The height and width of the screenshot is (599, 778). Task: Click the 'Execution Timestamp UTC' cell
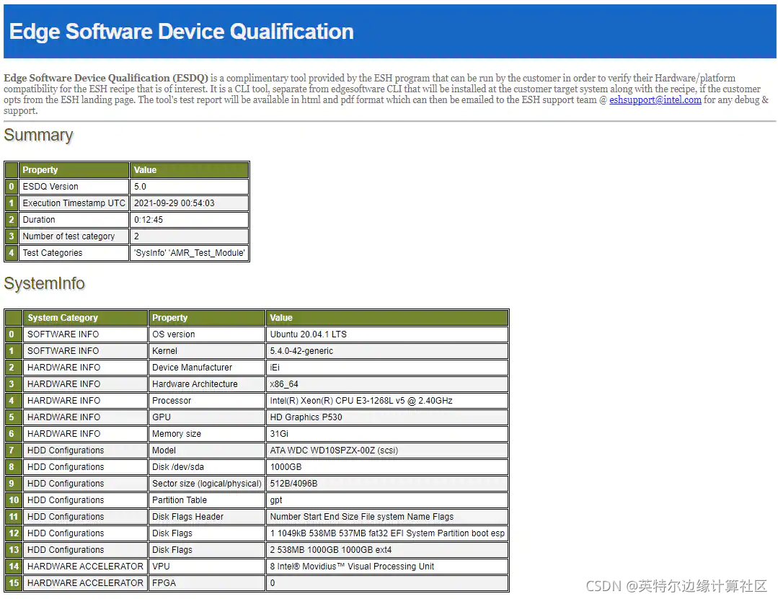[74, 203]
